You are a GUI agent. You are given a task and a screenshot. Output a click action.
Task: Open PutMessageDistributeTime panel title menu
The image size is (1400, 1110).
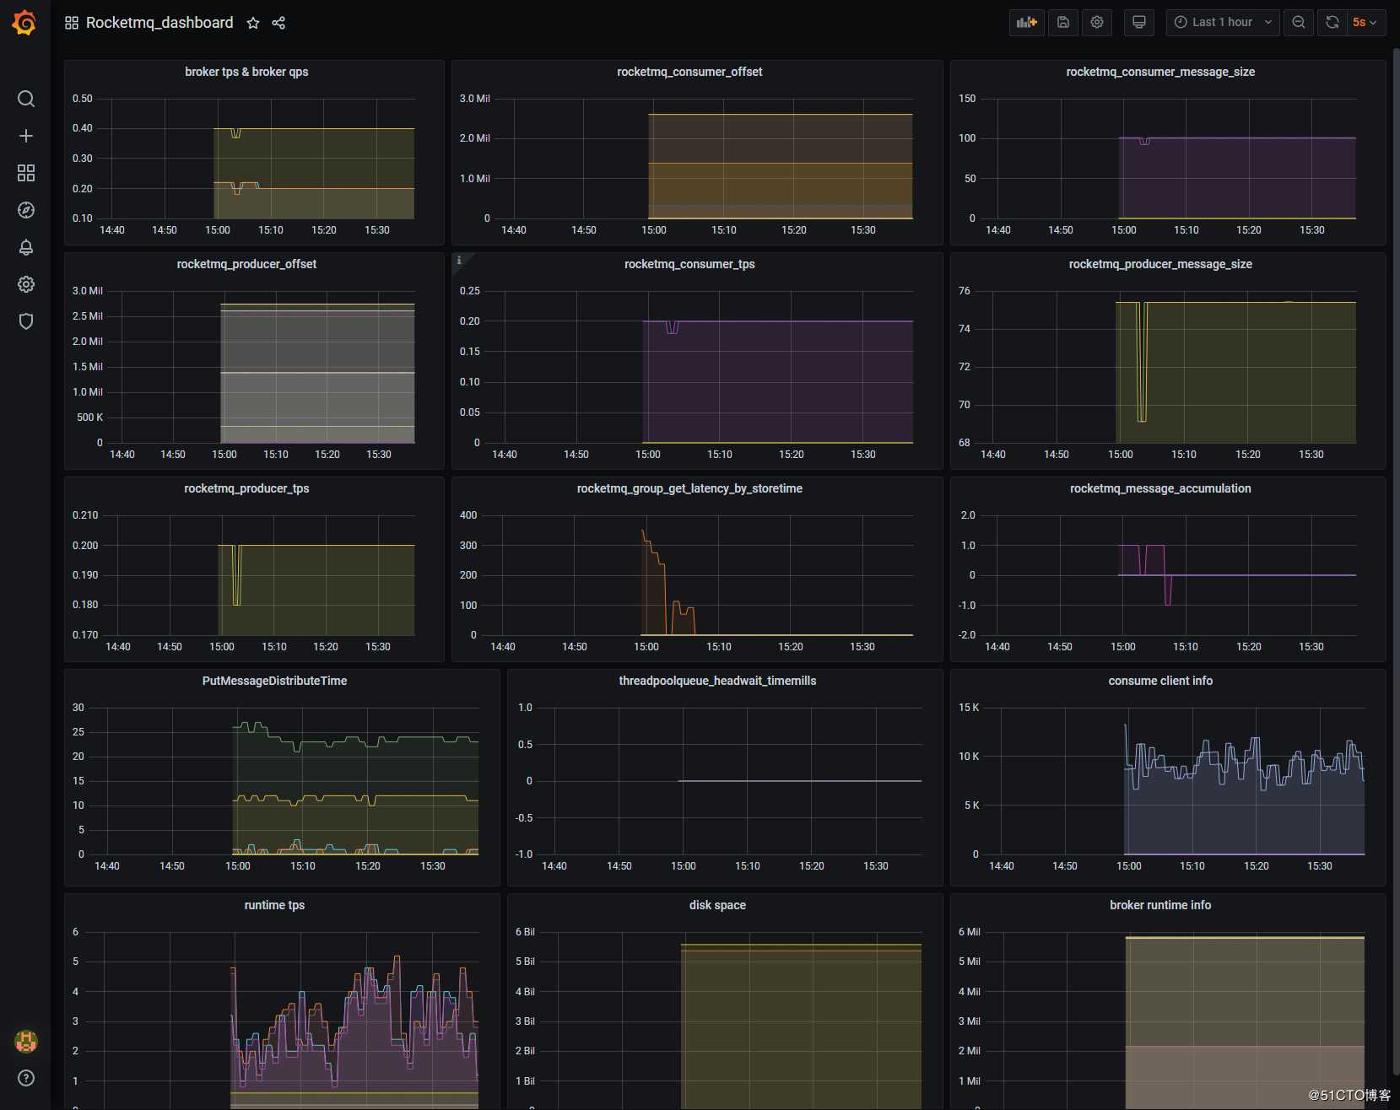coord(274,681)
